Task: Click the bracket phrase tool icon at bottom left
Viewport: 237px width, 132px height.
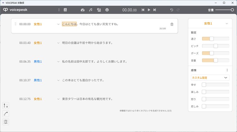Action: point(6,122)
